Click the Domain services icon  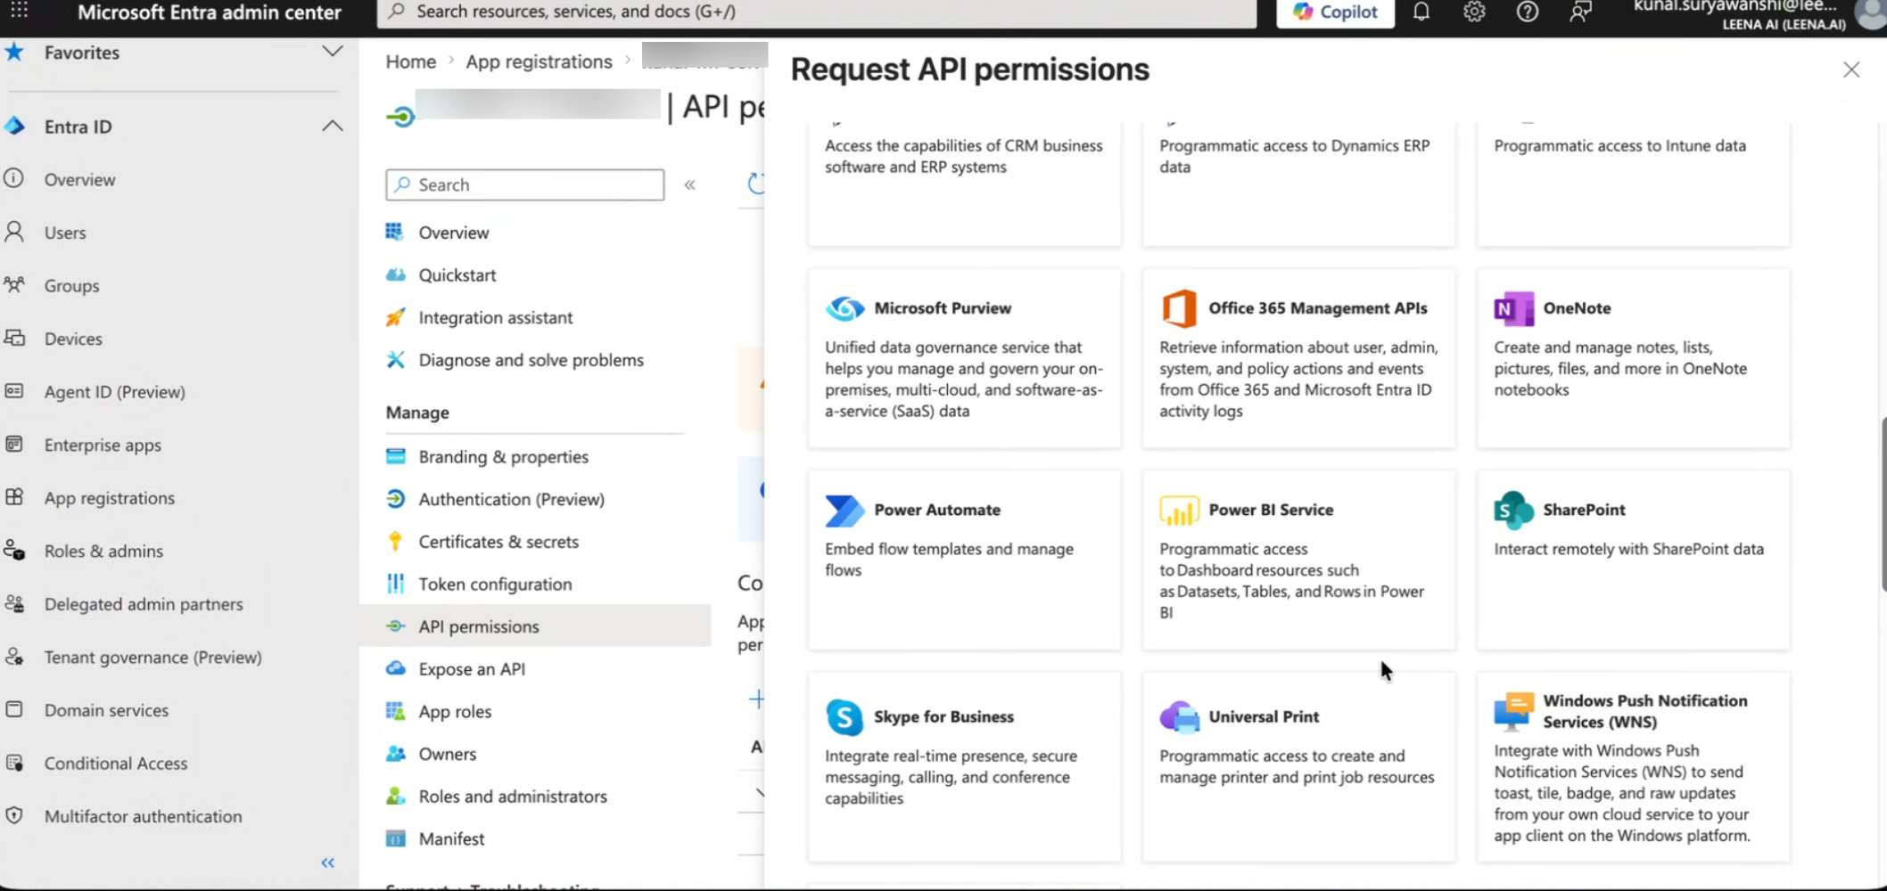[x=14, y=709]
